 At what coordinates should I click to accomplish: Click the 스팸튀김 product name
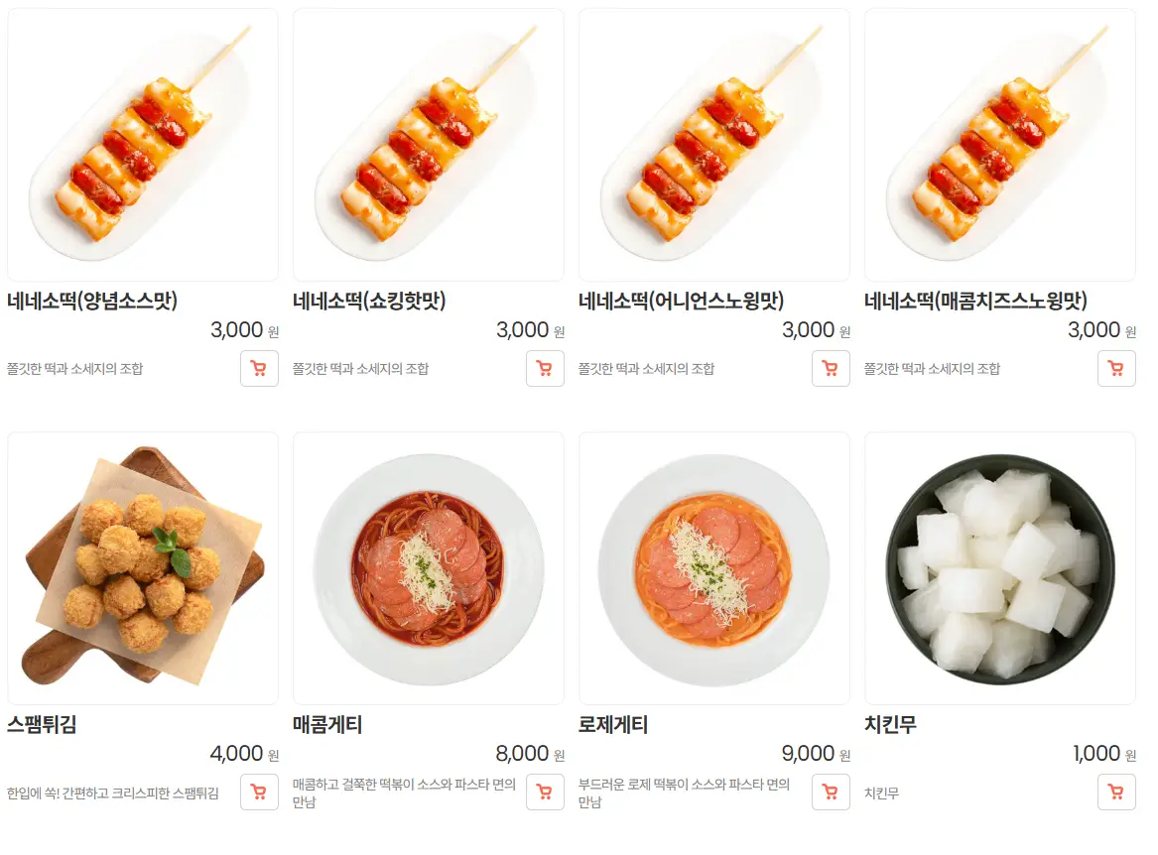pos(42,724)
